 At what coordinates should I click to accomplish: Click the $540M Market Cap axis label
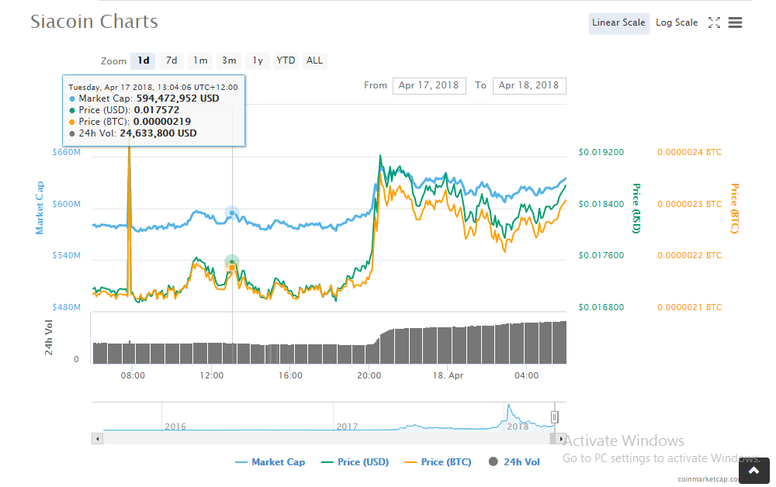pos(66,256)
